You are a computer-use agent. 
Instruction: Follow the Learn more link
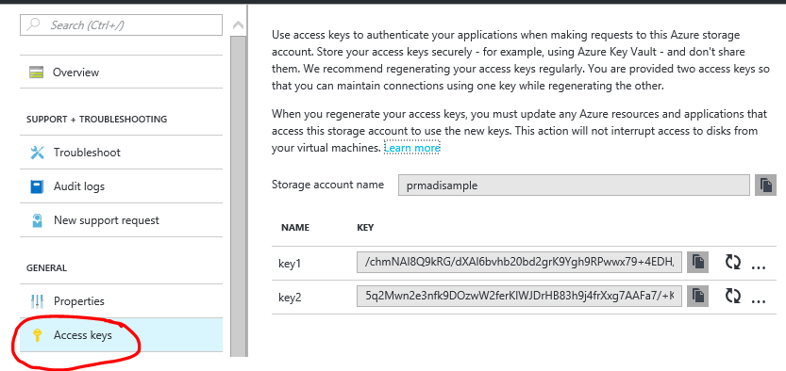[x=412, y=148]
